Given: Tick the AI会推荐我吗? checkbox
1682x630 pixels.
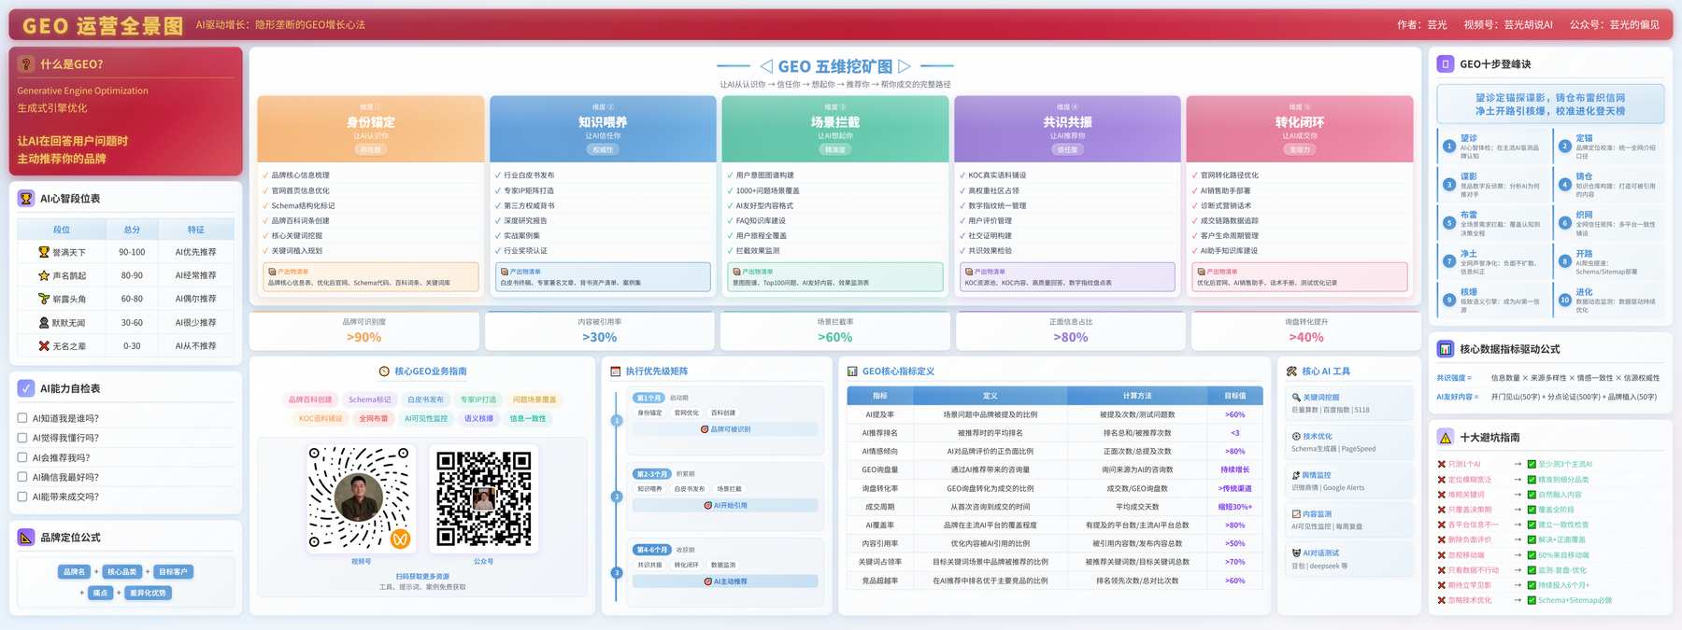Looking at the screenshot, I should pos(22,457).
